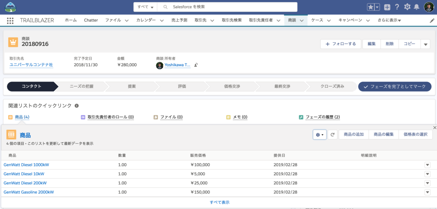Open row actions for GenWatt Diesel 200kW
This screenshot has height=209, width=437.
pyautogui.click(x=428, y=183)
